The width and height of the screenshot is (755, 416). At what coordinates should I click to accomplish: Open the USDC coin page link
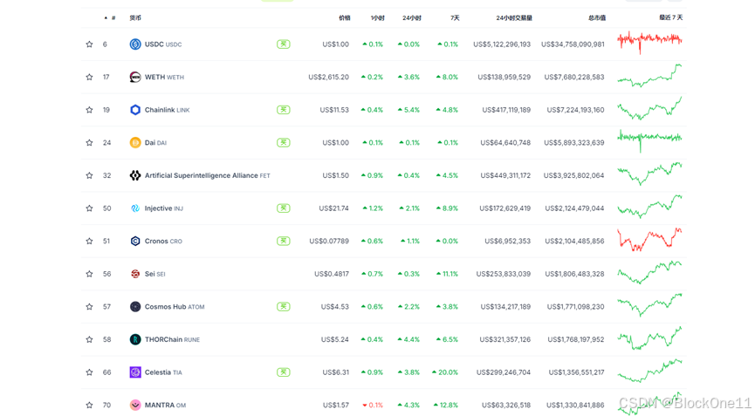pyautogui.click(x=163, y=44)
